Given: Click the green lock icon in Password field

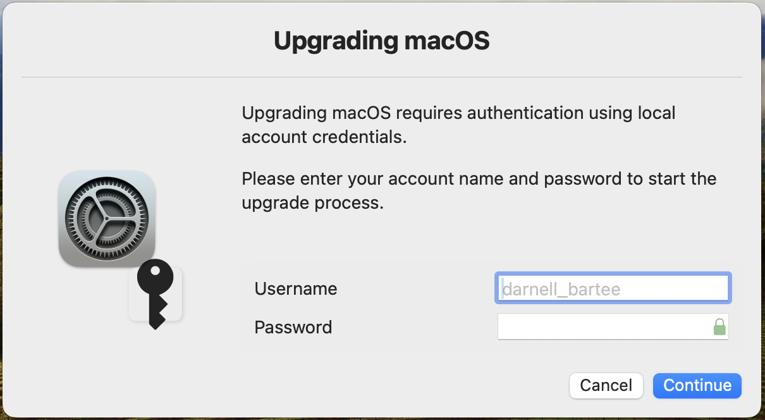Looking at the screenshot, I should (719, 326).
